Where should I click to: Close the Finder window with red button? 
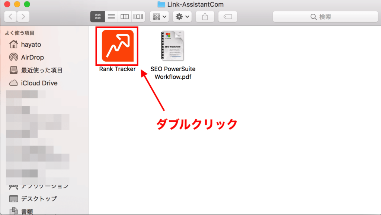[7, 4]
